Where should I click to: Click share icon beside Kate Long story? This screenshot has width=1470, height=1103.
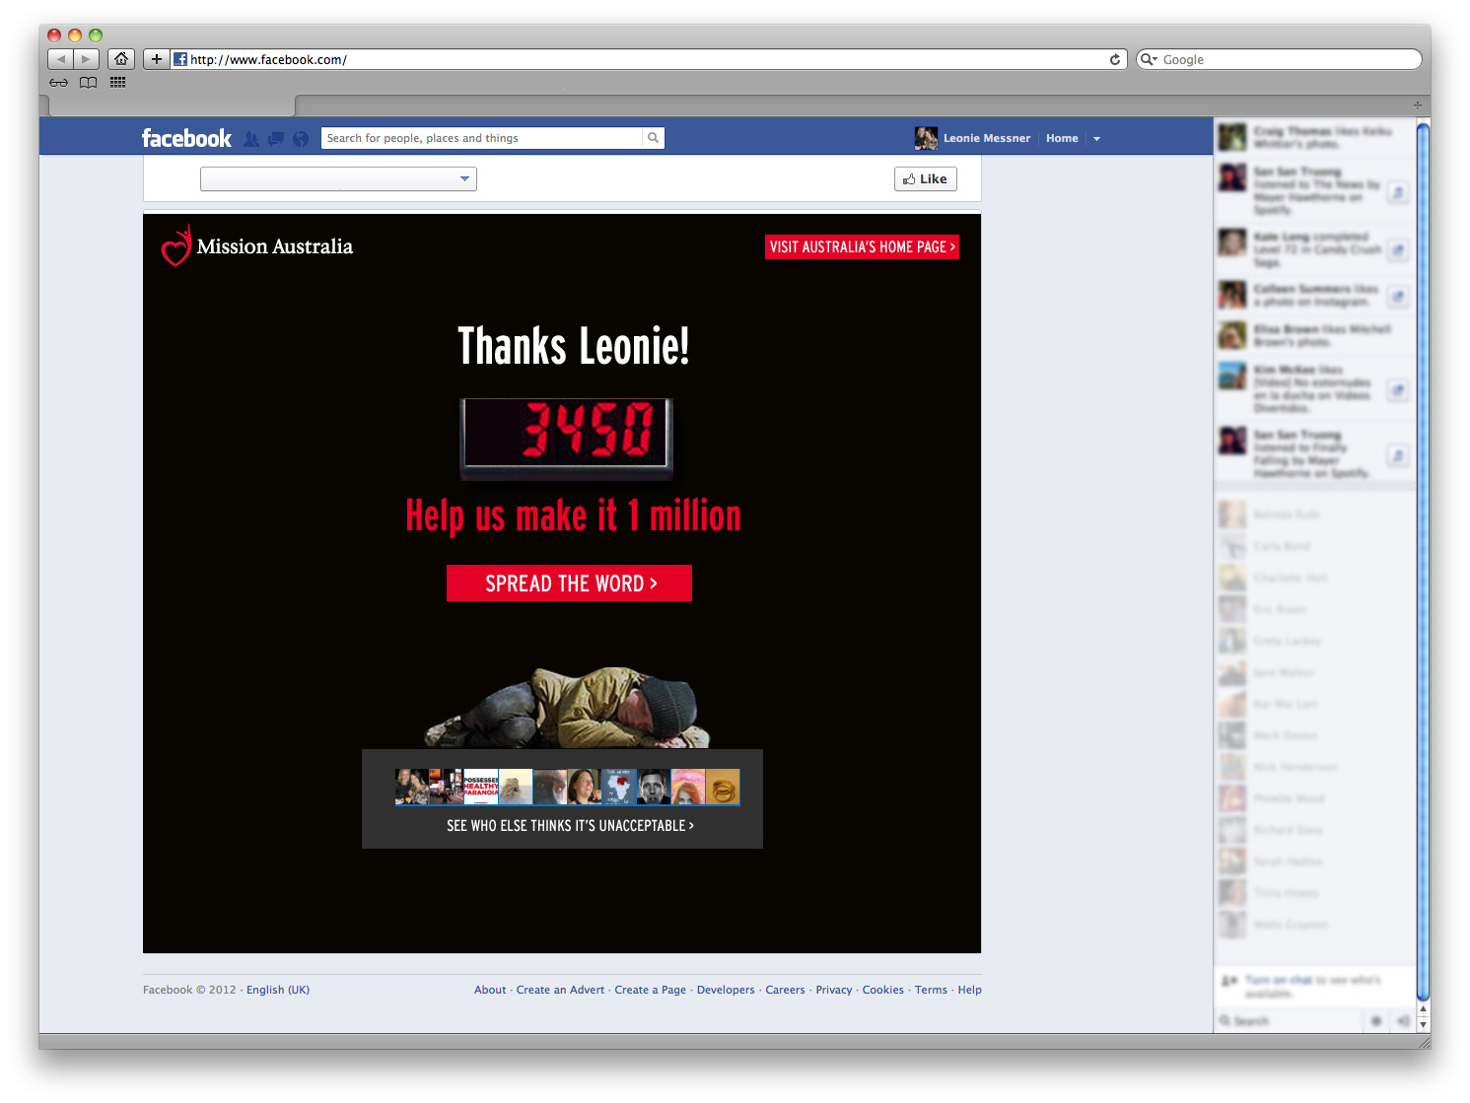(1397, 251)
